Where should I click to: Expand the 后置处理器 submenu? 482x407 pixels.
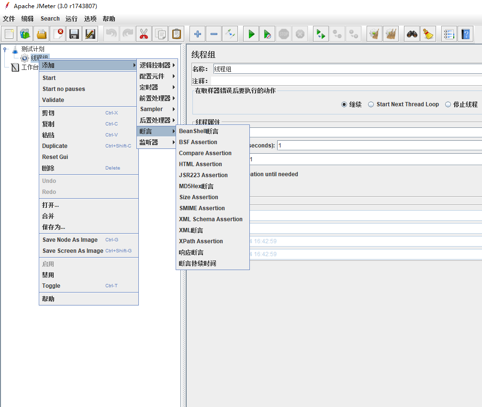tap(157, 120)
